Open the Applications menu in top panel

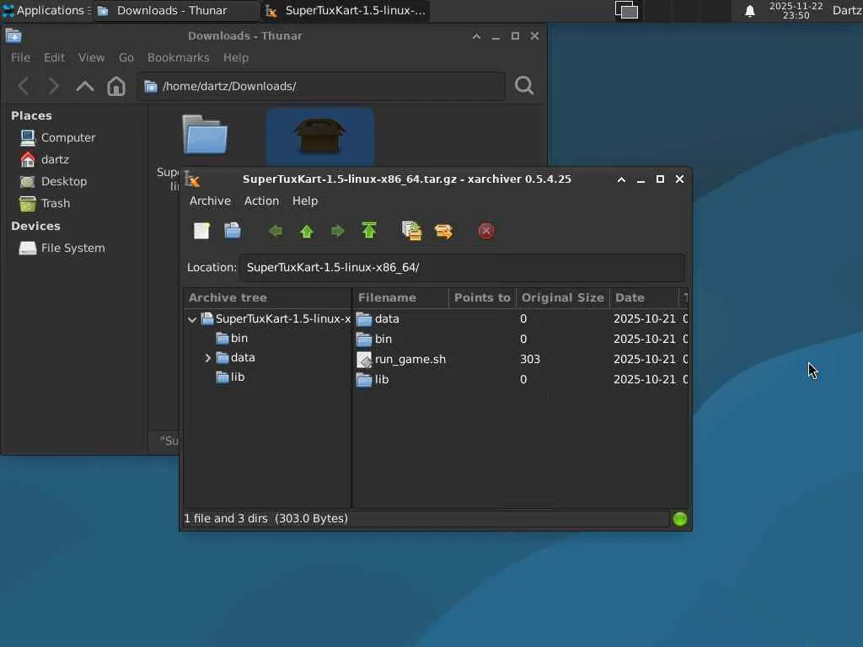[x=44, y=10]
